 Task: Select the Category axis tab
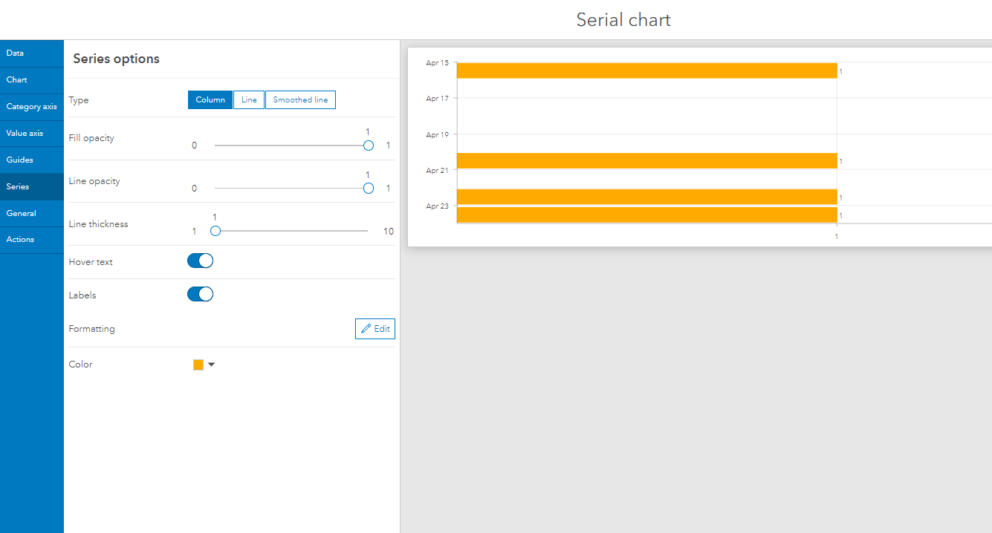click(x=31, y=106)
